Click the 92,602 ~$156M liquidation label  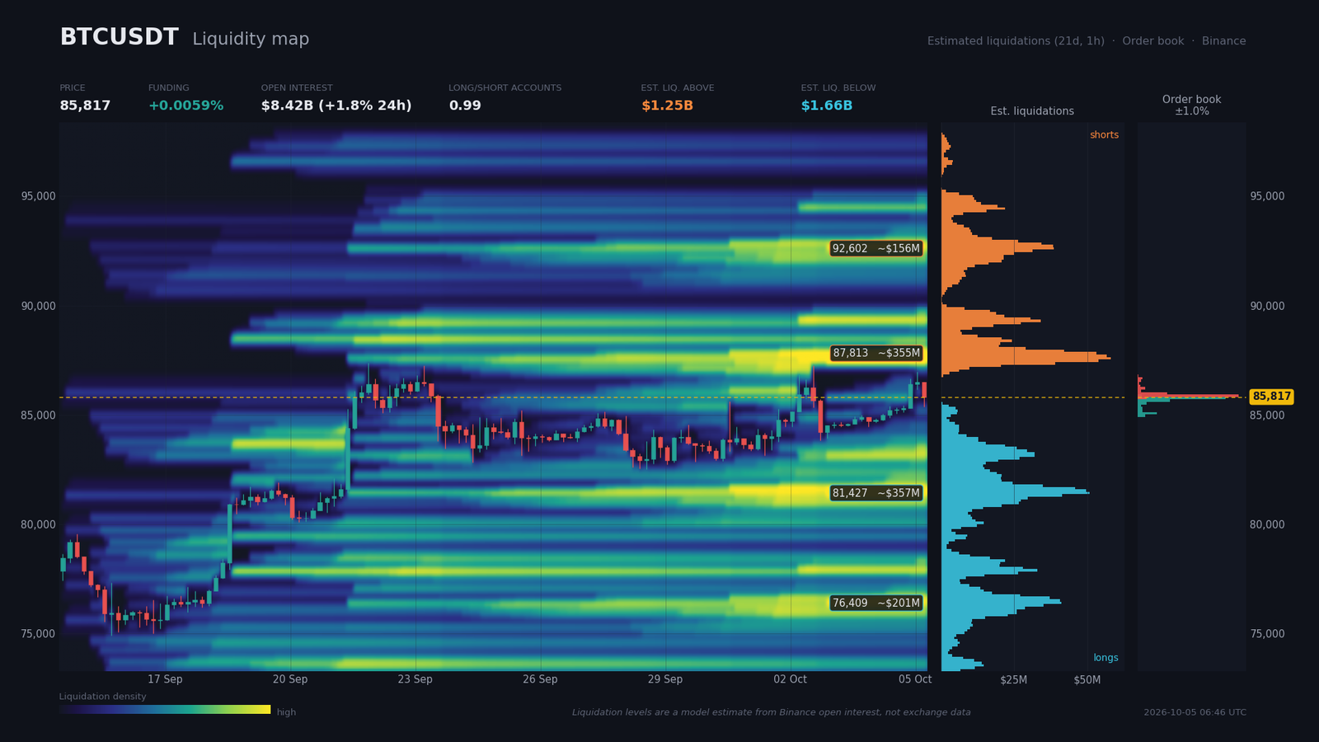click(875, 248)
